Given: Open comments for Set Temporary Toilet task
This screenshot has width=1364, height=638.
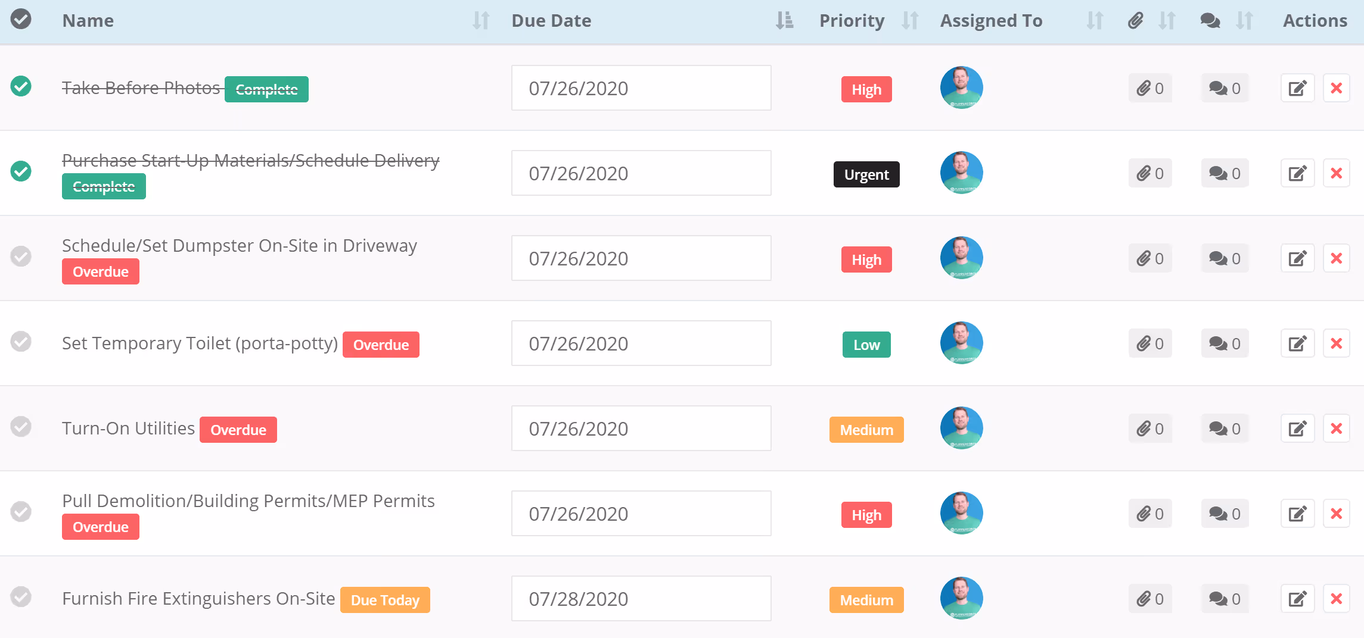Looking at the screenshot, I should point(1225,343).
